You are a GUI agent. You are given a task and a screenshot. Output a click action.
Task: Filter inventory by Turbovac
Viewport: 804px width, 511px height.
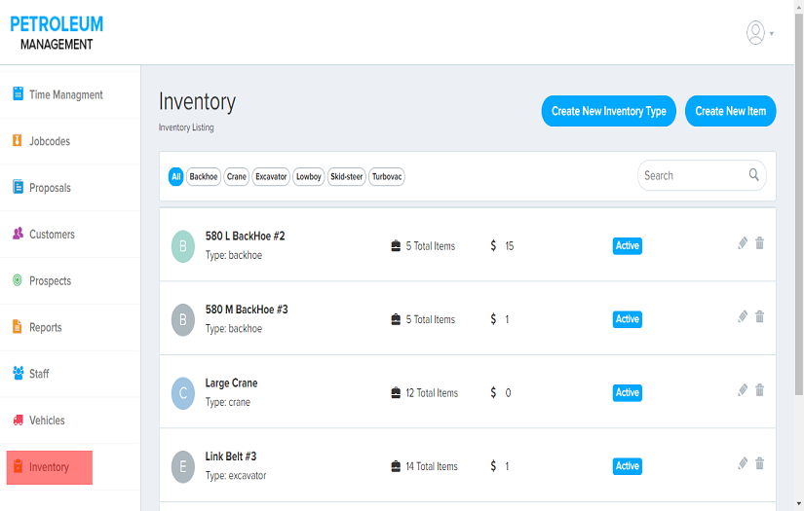point(387,176)
